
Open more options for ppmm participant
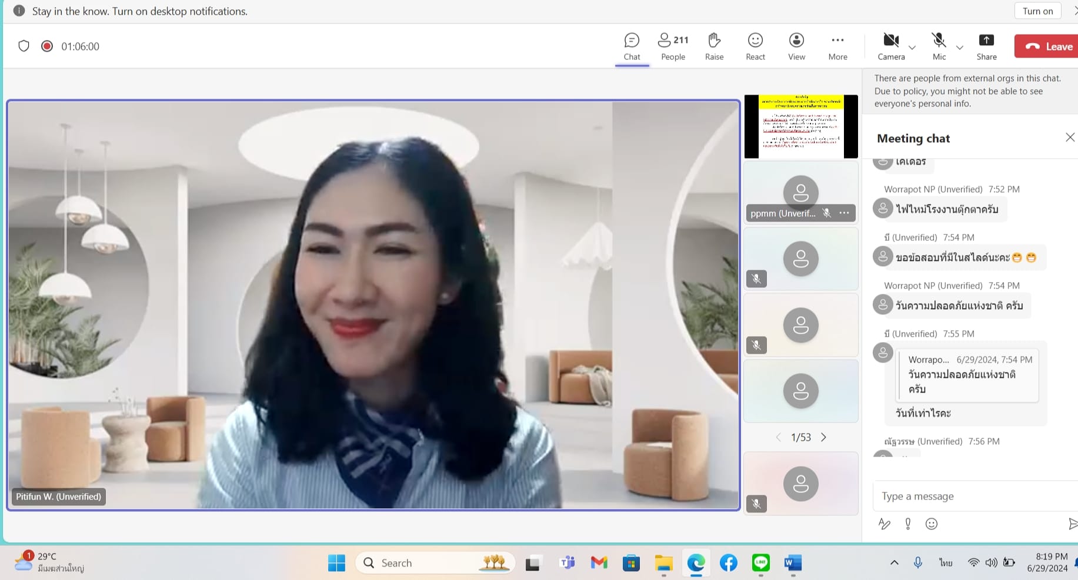[845, 213]
